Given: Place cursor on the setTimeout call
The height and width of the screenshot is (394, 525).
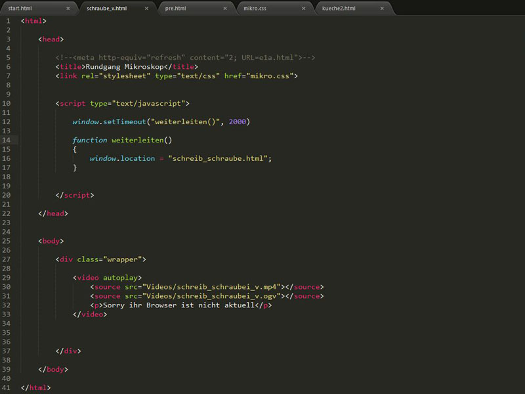Looking at the screenshot, I should click(x=125, y=121).
